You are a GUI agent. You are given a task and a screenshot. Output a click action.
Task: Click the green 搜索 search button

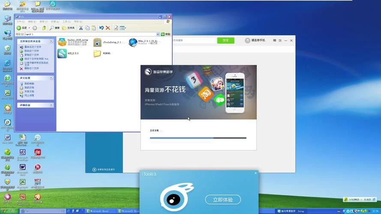[225, 40]
